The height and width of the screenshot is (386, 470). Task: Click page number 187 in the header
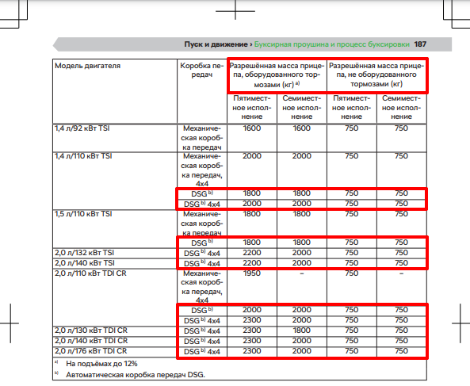[x=420, y=44]
